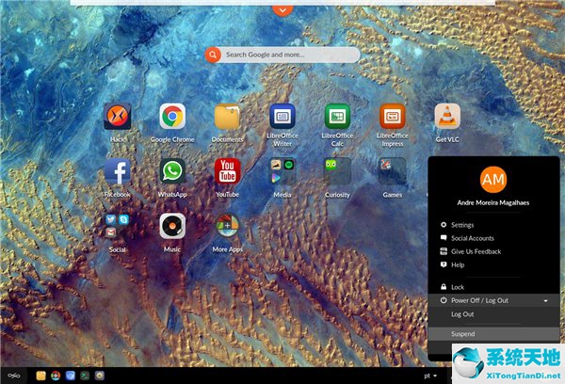The height and width of the screenshot is (384, 565).
Task: Open the blue App Center taskbar icon
Action: (x=71, y=376)
